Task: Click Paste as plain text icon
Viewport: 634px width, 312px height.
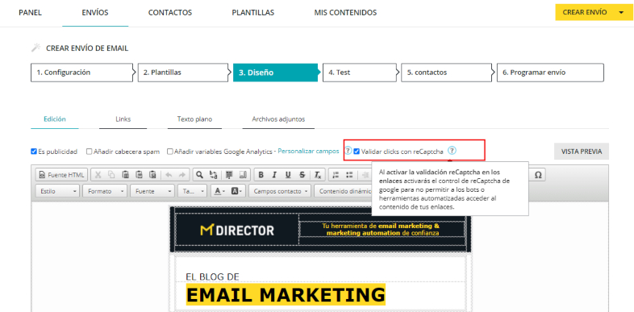Action: (139, 175)
